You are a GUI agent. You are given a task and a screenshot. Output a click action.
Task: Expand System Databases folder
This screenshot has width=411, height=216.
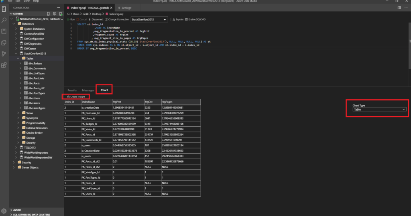(x=16, y=29)
